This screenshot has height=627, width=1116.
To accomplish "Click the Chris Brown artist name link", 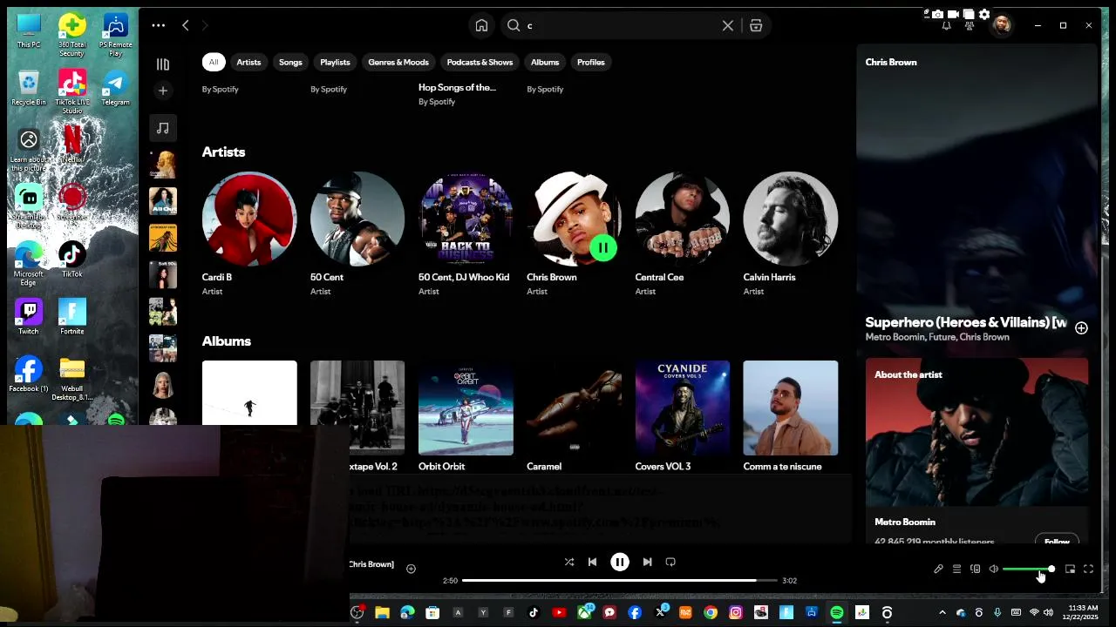I will click(x=552, y=277).
